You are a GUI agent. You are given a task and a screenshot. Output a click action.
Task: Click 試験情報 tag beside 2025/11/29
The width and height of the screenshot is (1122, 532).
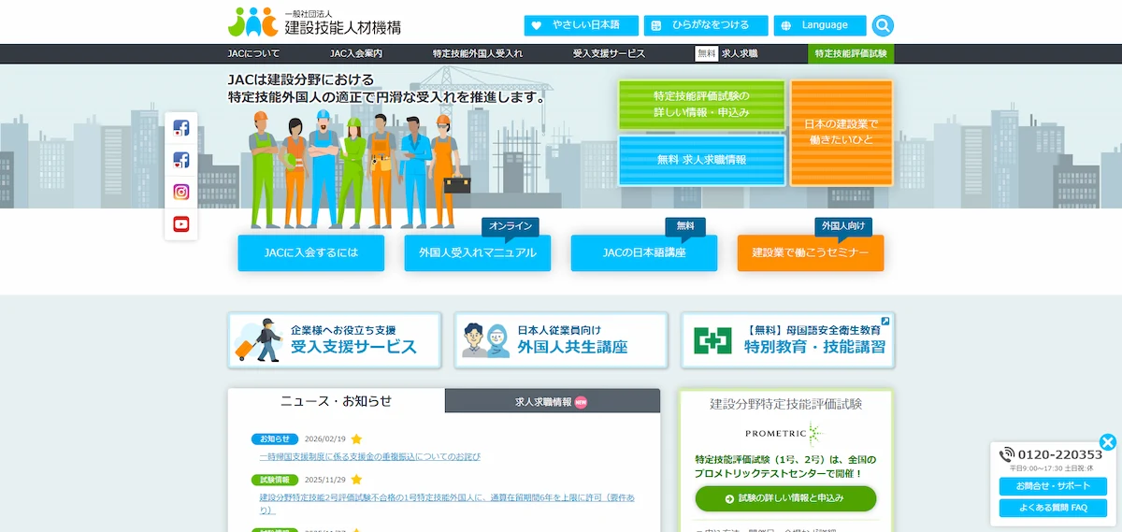point(275,480)
